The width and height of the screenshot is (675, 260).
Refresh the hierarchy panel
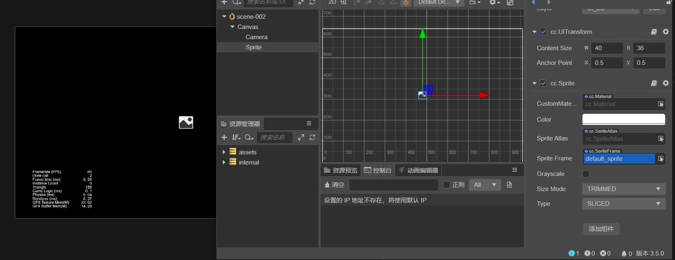tap(312, 2)
